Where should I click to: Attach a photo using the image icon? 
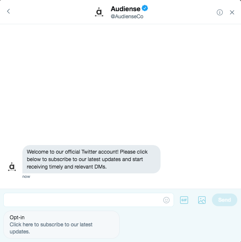click(x=202, y=200)
